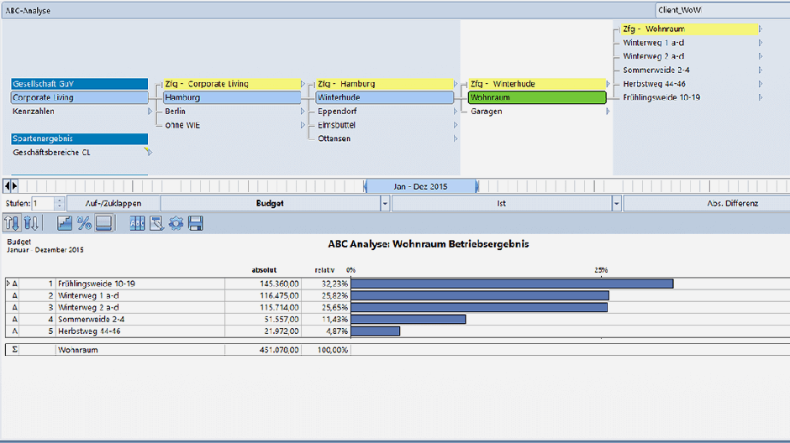790x443 pixels.
Task: Select the Abs. Differenz column header
Action: pos(706,203)
